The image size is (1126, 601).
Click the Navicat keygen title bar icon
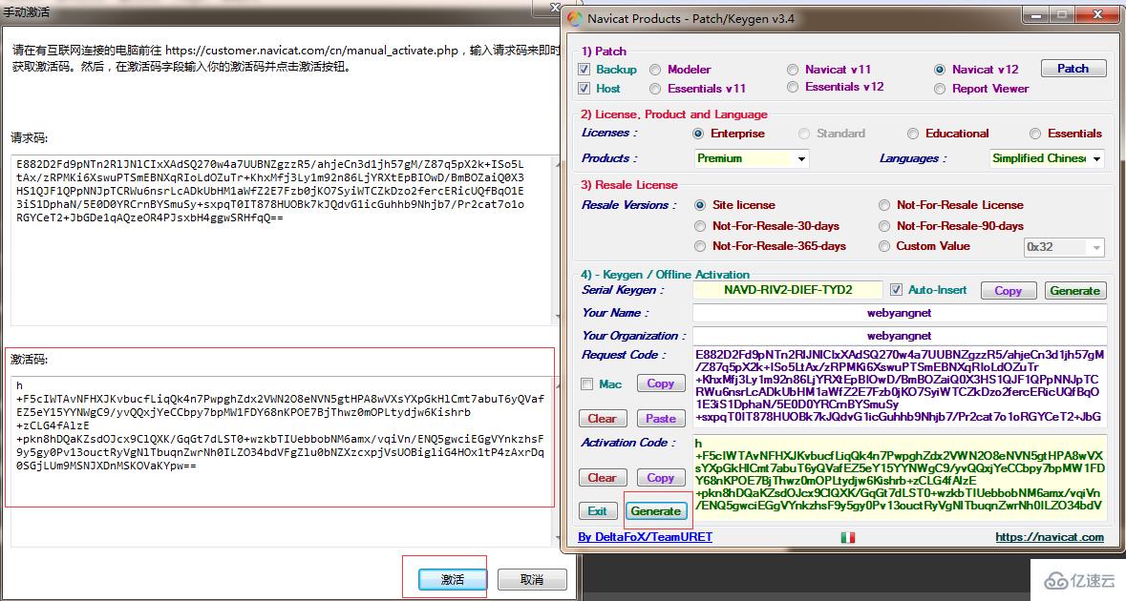pyautogui.click(x=575, y=18)
